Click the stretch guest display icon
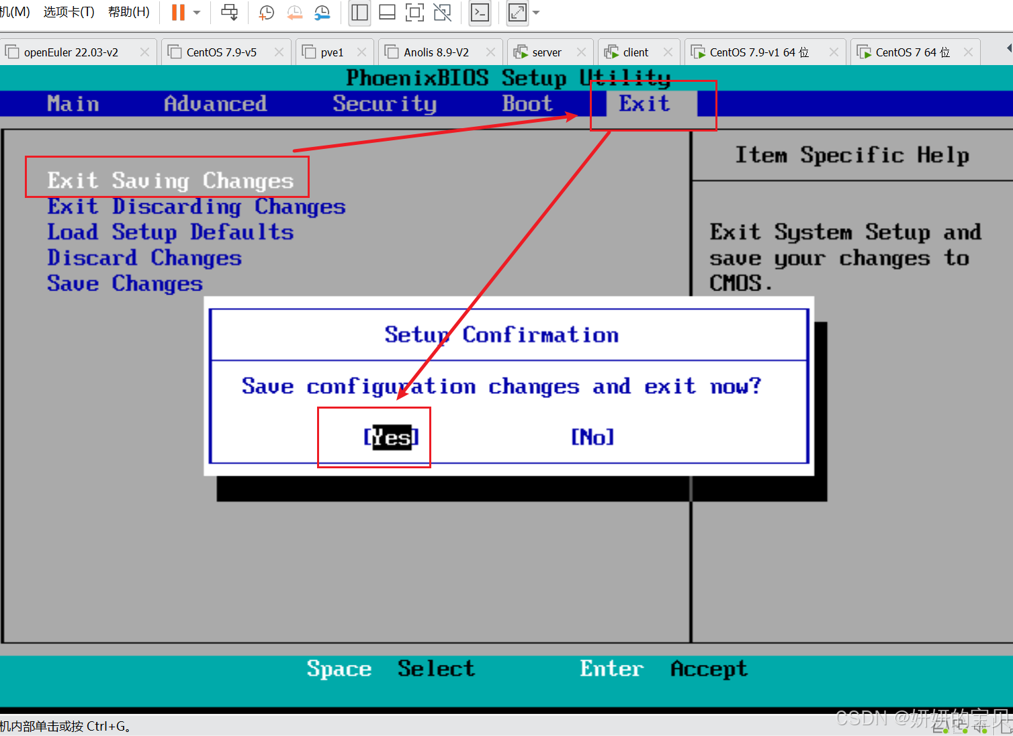This screenshot has width=1013, height=736. click(x=517, y=12)
